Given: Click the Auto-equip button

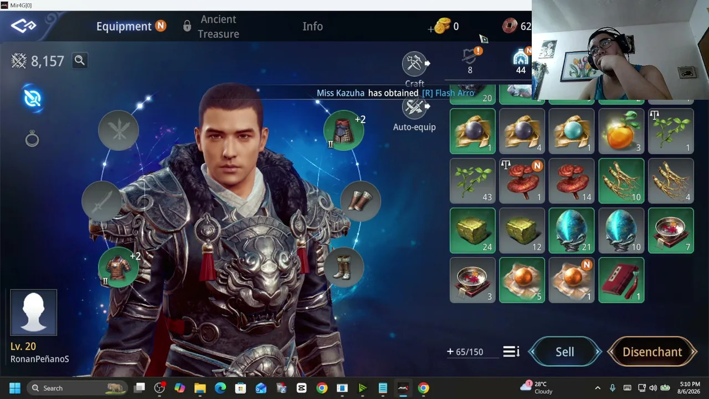Looking at the screenshot, I should pos(414,115).
